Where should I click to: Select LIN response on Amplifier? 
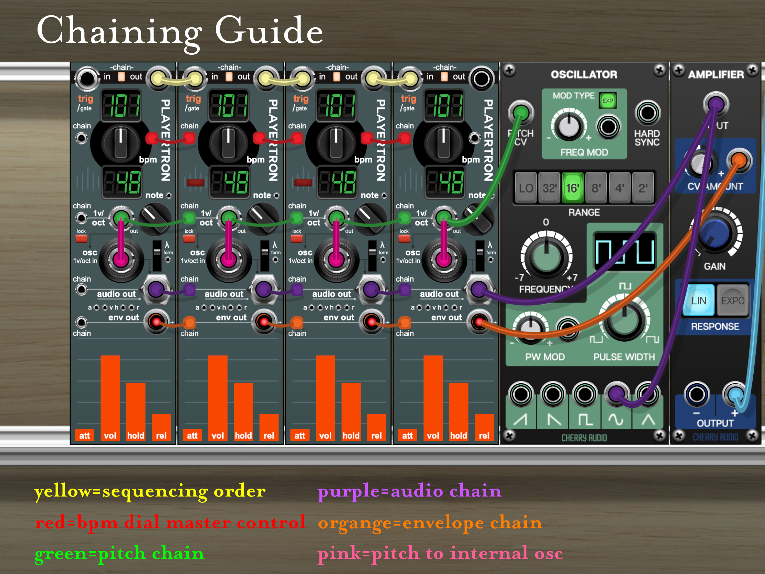[x=699, y=301]
